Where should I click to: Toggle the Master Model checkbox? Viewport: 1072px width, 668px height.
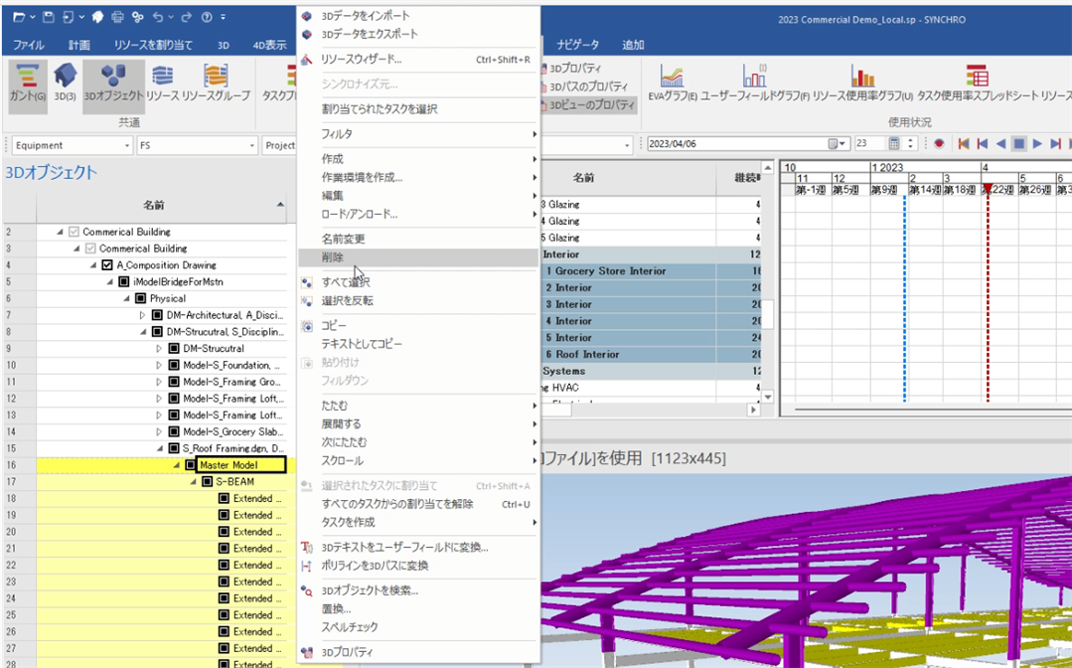tap(190, 465)
